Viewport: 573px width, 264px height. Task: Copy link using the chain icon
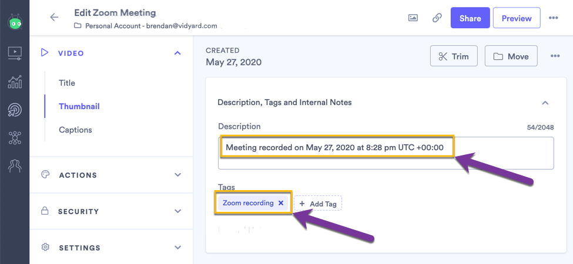click(437, 18)
